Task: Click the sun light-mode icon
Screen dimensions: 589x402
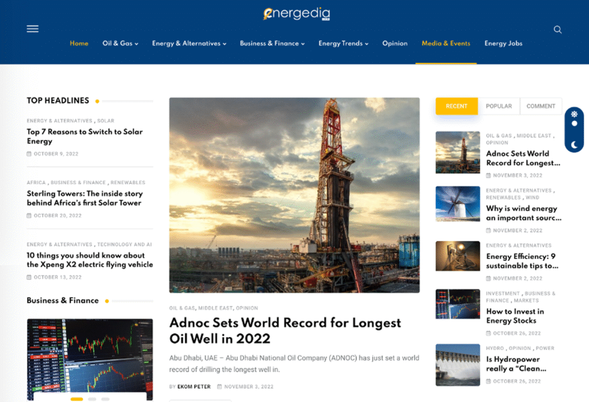Action: (x=574, y=114)
